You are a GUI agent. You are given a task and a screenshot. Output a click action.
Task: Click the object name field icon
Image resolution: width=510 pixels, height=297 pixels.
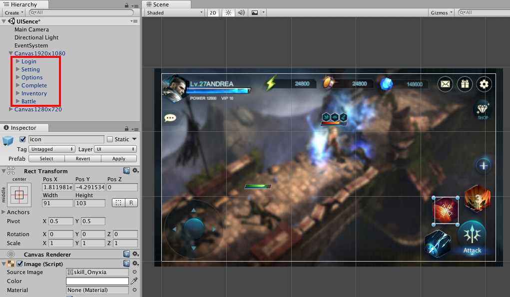66,139
